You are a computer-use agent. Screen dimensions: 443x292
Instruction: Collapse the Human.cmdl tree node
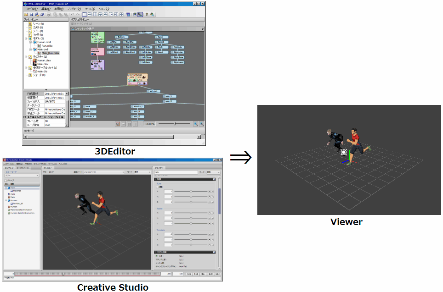30,42
